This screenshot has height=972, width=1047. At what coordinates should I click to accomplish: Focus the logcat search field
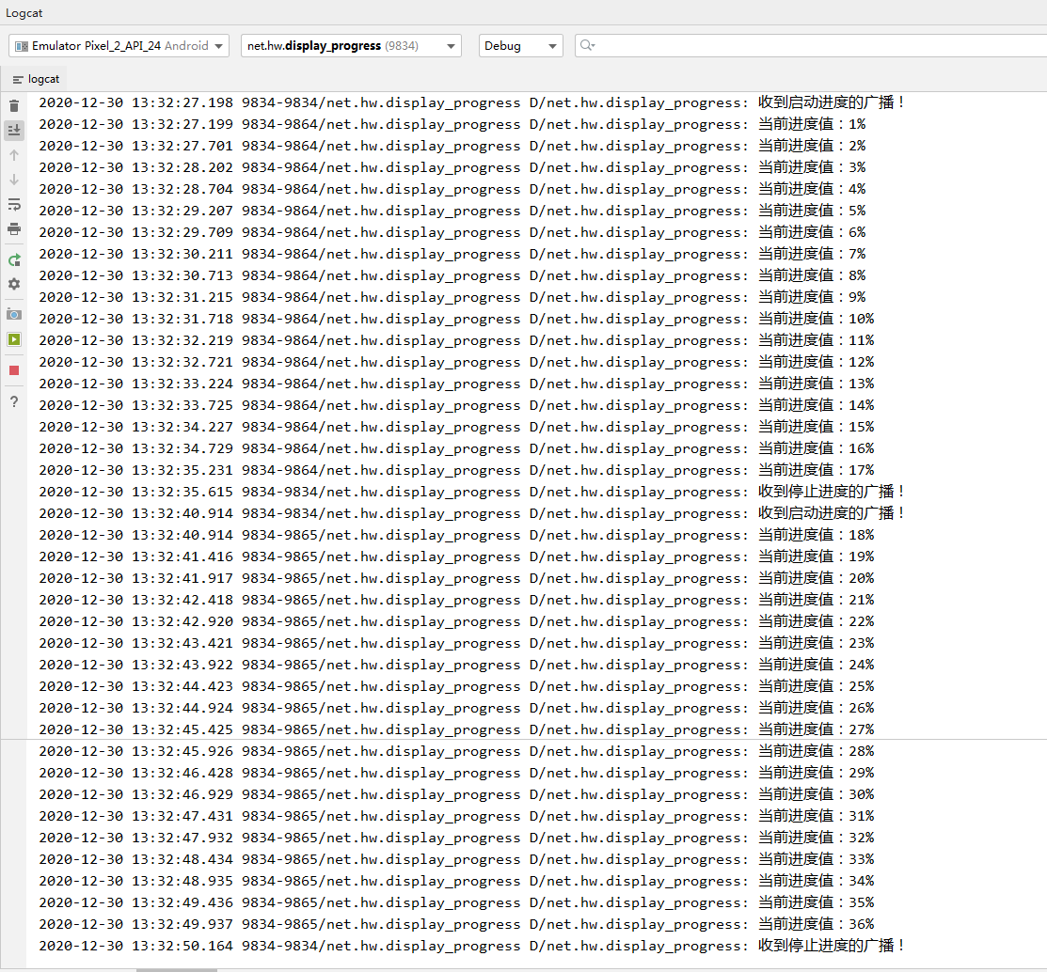[x=811, y=46]
